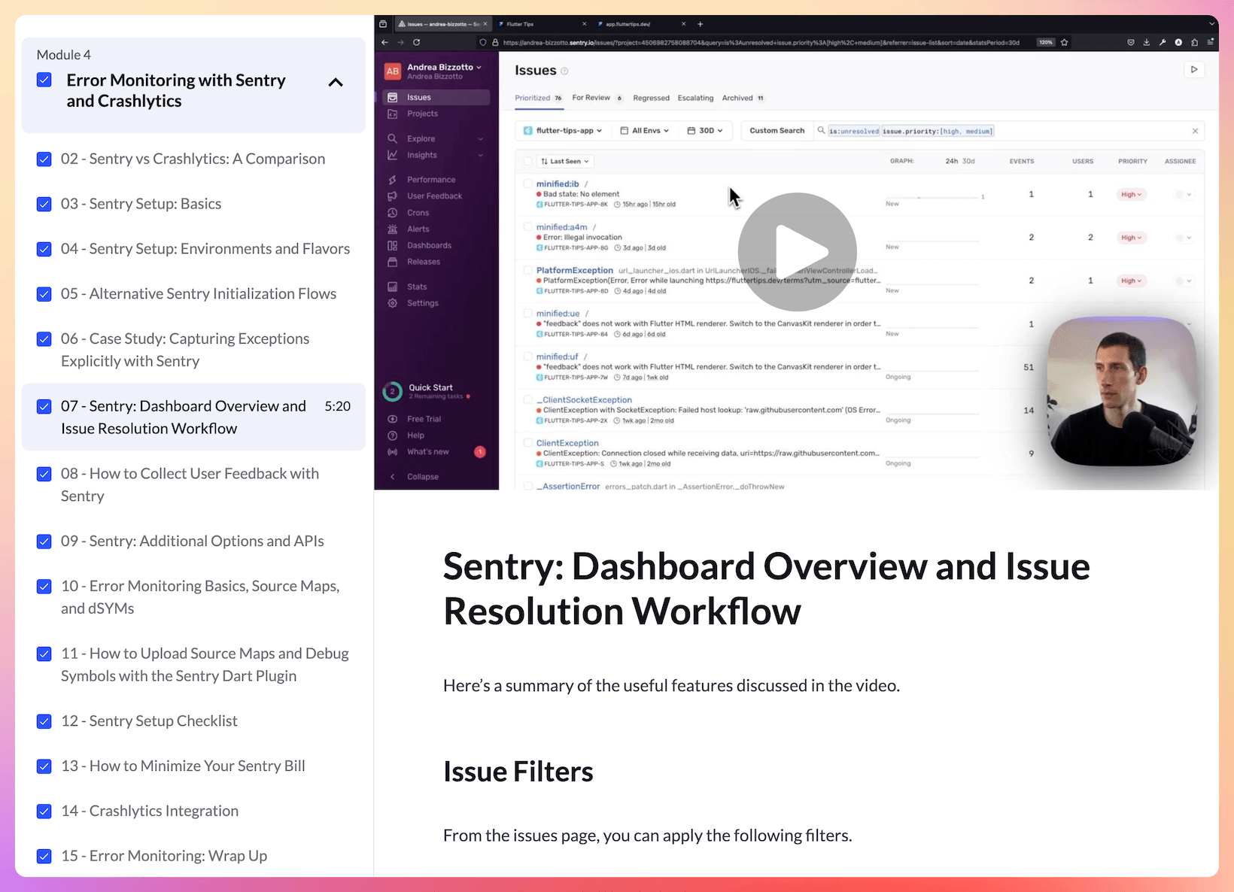The width and height of the screenshot is (1234, 892).
Task: Open Sentry Settings from the sidebar
Action: [x=393, y=303]
